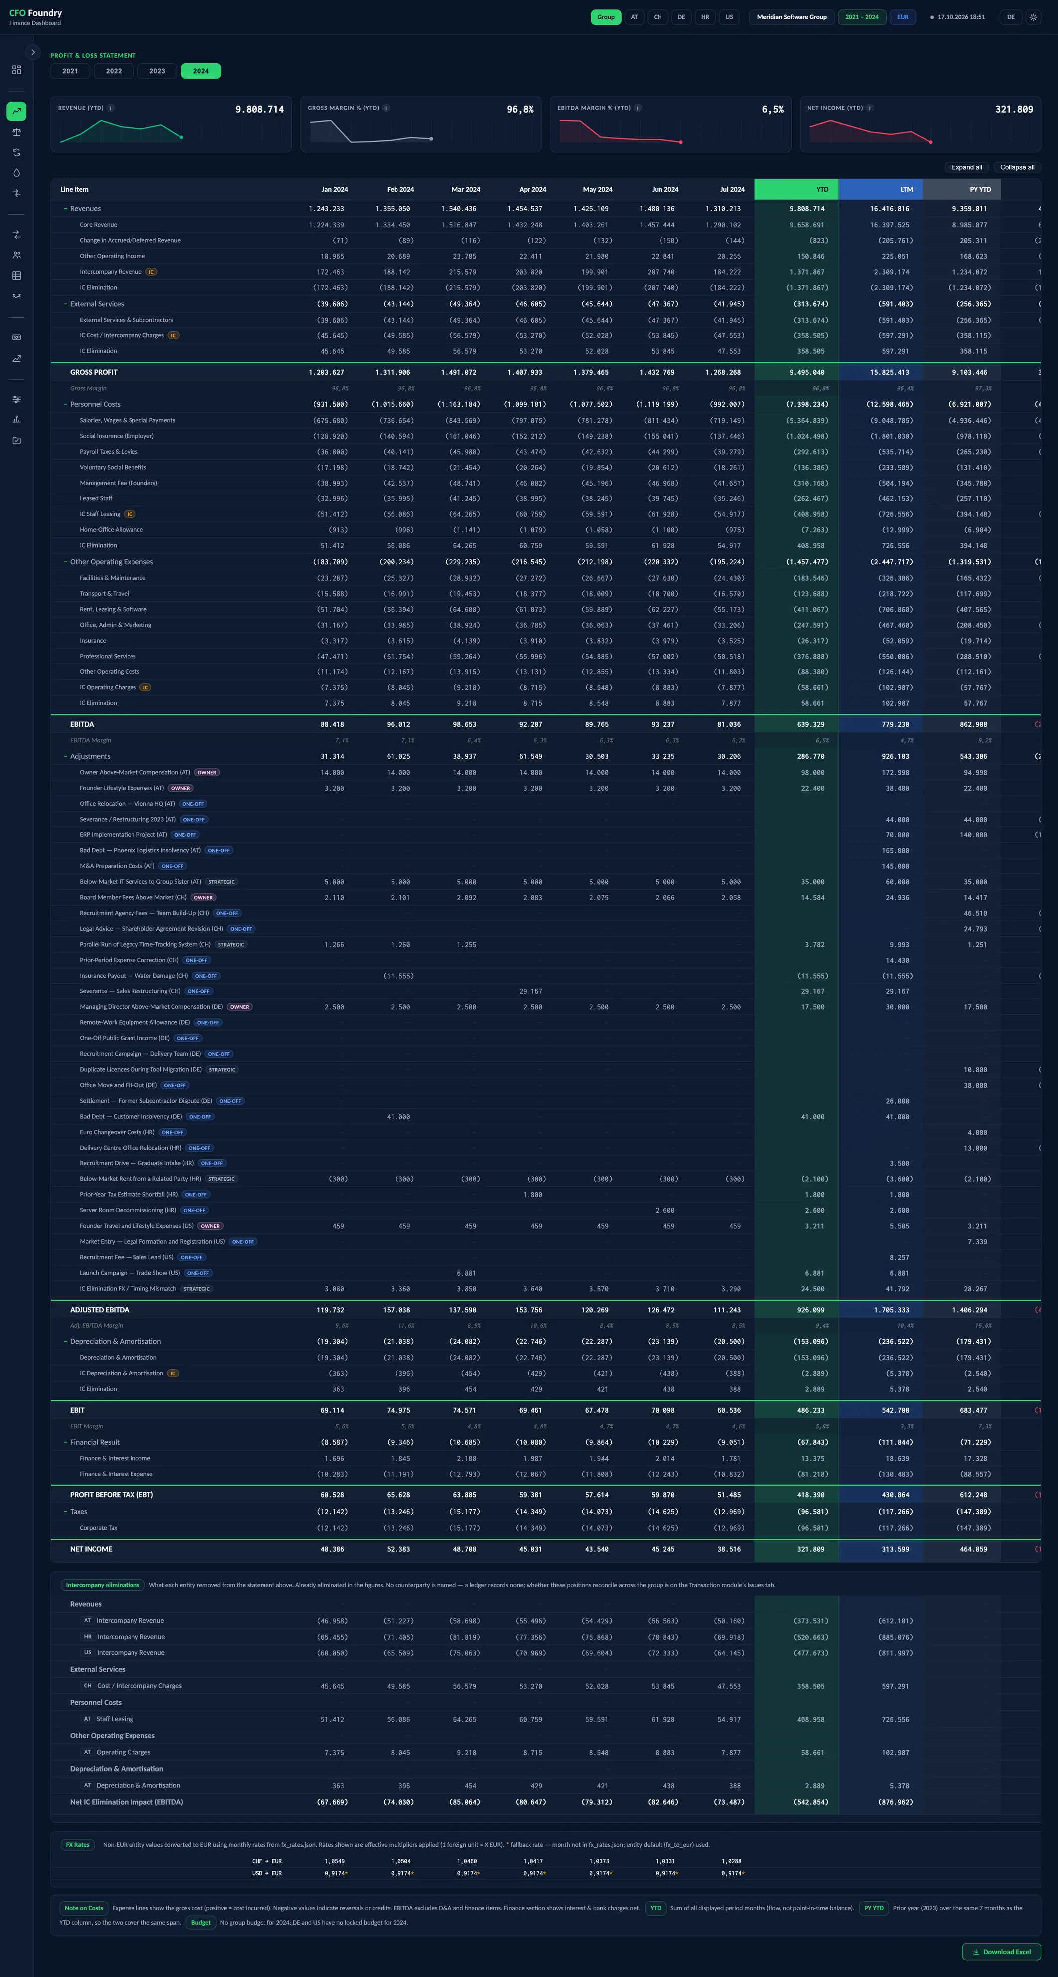This screenshot has height=1977, width=1058.
Task: Open the 2021 – 2024 period selector
Action: coord(862,17)
